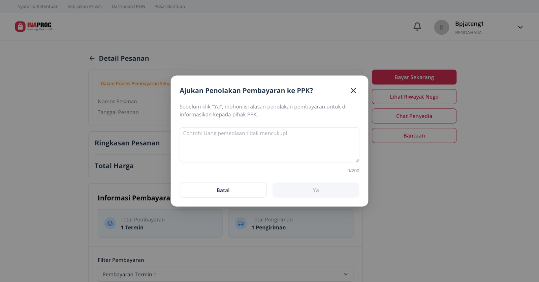Viewport: 539px width, 282px height.
Task: Click the Total Pengiriman truck icon
Action: click(x=241, y=223)
